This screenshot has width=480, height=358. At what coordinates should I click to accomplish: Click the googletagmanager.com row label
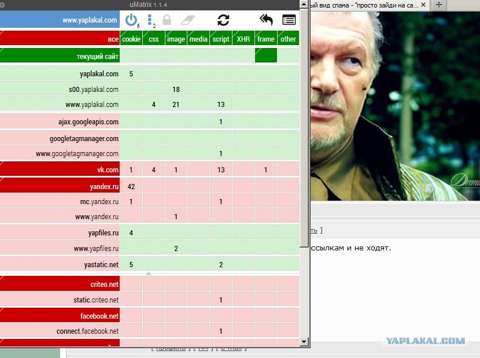pyautogui.click(x=60, y=138)
